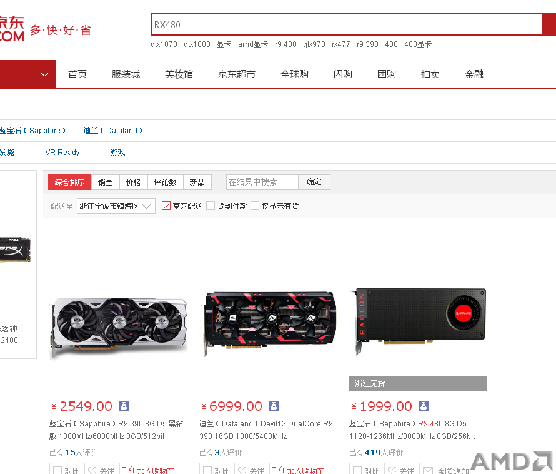Open 闪购 navigation item
Viewport: 556px width, 474px height.
342,74
